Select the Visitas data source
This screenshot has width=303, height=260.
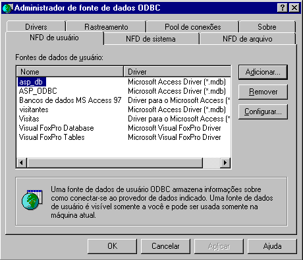point(29,119)
